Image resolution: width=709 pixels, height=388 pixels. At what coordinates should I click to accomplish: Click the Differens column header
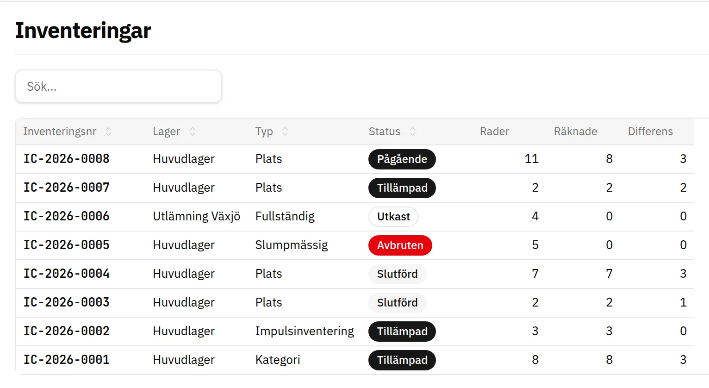click(650, 131)
